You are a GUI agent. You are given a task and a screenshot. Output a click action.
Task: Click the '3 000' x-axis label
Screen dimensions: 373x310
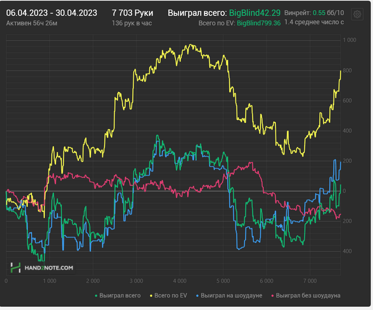136,281
